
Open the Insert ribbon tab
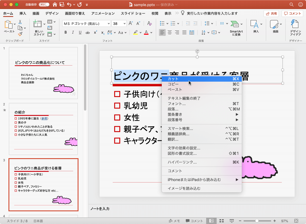tap(23, 13)
